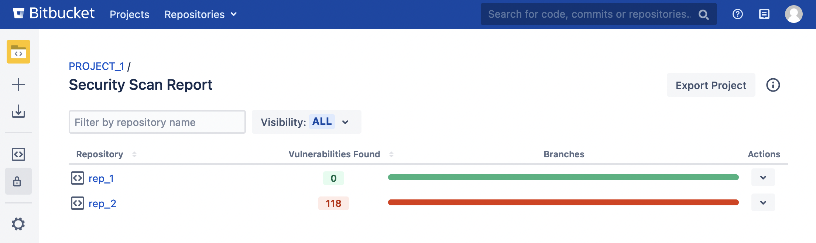This screenshot has width=816, height=243.
Task: Click the help question mark icon
Action: [x=737, y=14]
